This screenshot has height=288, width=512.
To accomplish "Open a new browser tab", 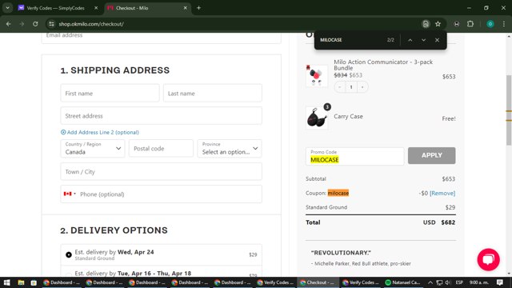I will (198, 8).
